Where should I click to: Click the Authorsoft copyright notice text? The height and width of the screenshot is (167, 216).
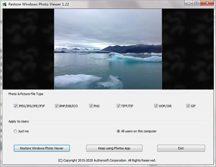(x=107, y=161)
